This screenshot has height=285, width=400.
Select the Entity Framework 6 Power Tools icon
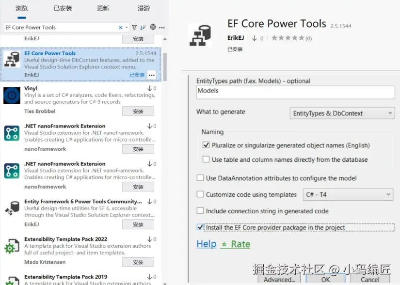point(12,208)
